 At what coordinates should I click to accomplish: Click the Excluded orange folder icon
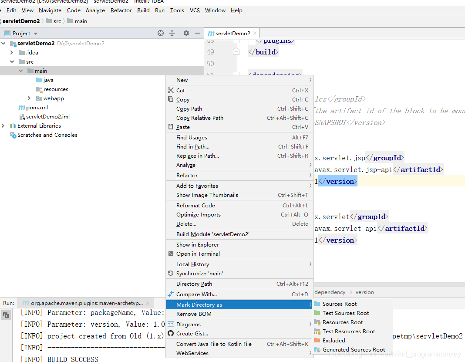(317, 340)
